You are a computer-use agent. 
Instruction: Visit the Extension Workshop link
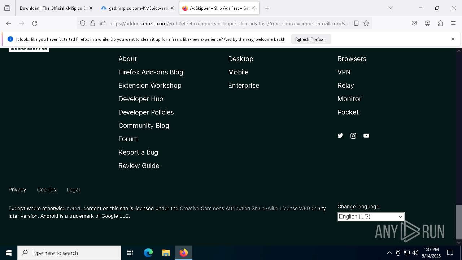pyautogui.click(x=150, y=86)
